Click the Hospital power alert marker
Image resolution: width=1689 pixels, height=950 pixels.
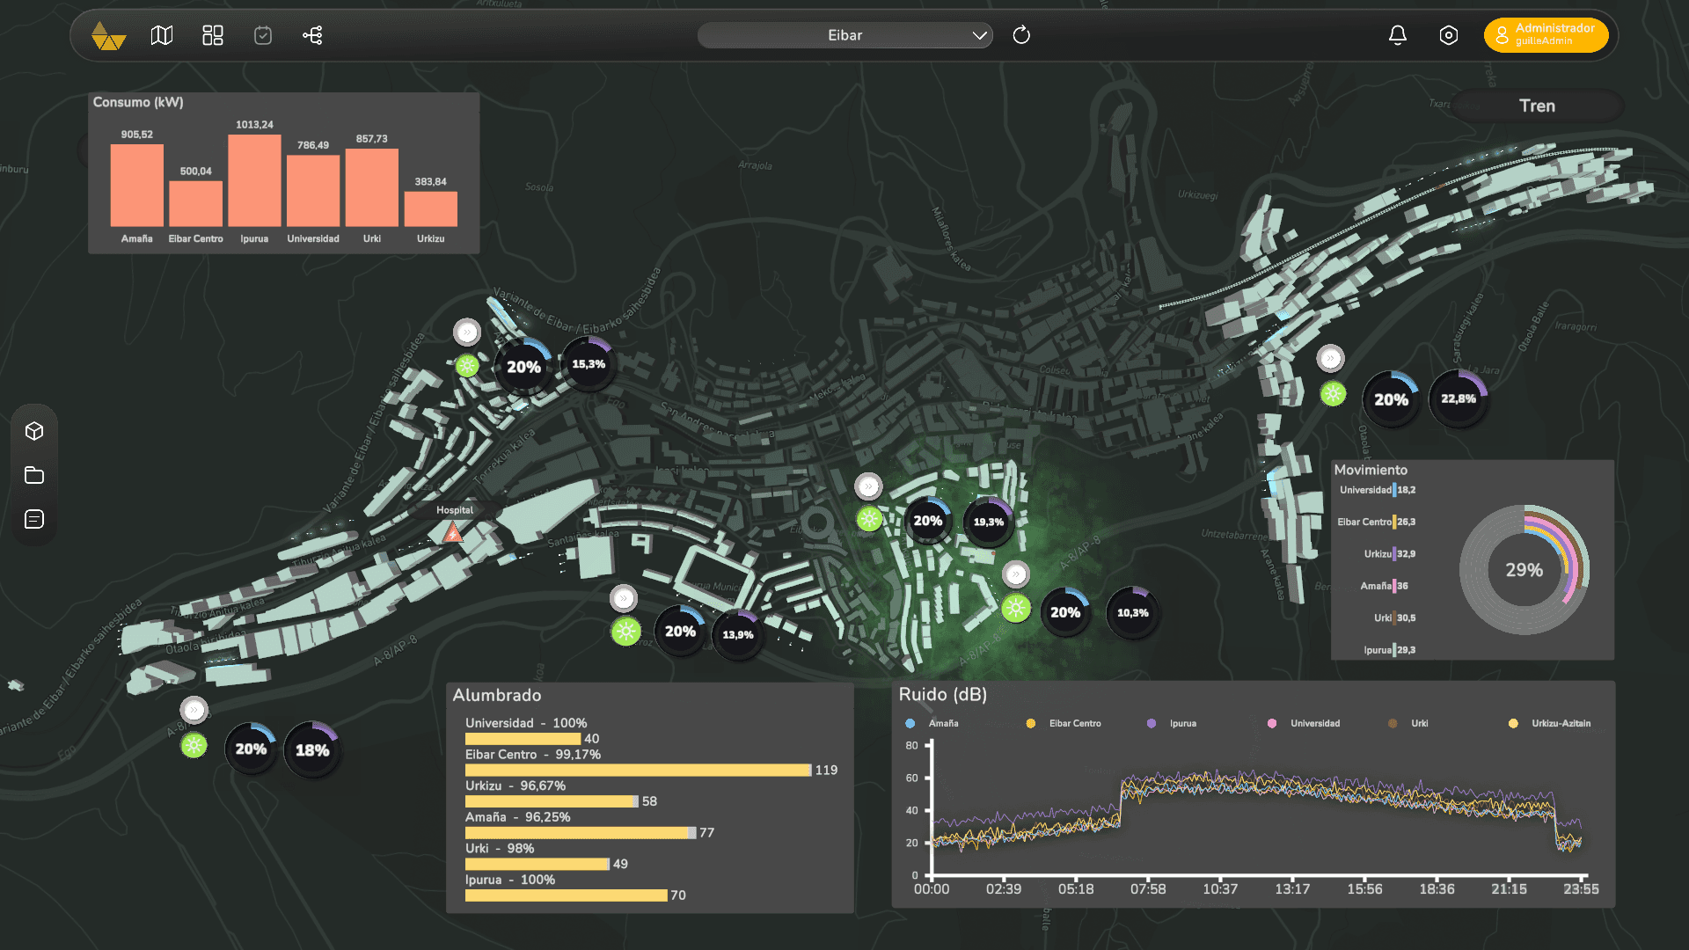point(453,533)
